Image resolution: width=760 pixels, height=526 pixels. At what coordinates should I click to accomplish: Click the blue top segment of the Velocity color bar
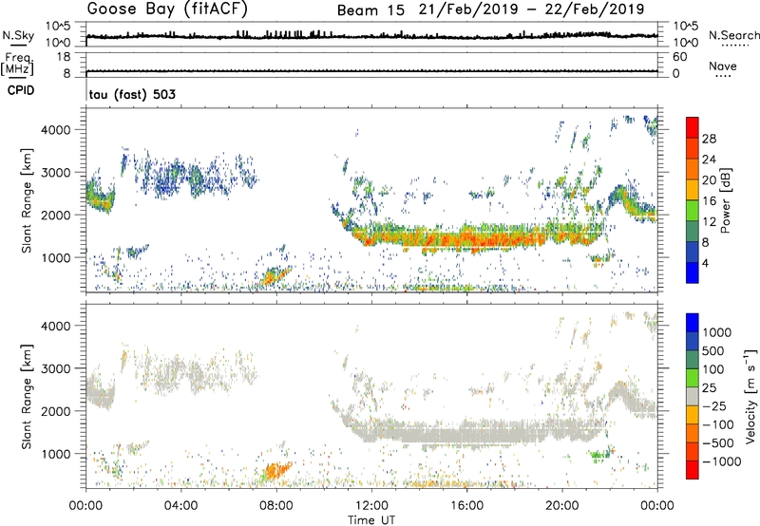click(x=693, y=323)
